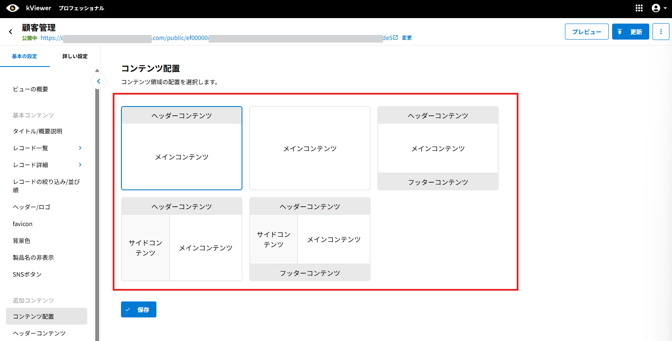Image resolution: width=672 pixels, height=341 pixels.
Task: Open the three-dot more options menu
Action: click(661, 32)
